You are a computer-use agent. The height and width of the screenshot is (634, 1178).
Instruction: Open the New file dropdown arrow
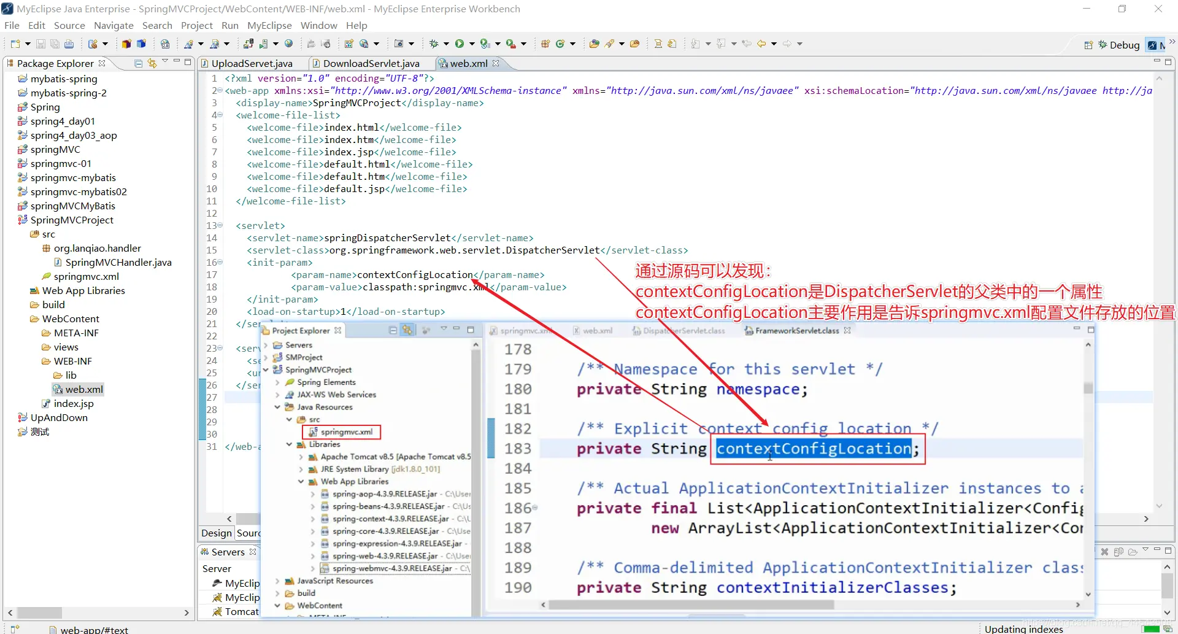pos(28,44)
